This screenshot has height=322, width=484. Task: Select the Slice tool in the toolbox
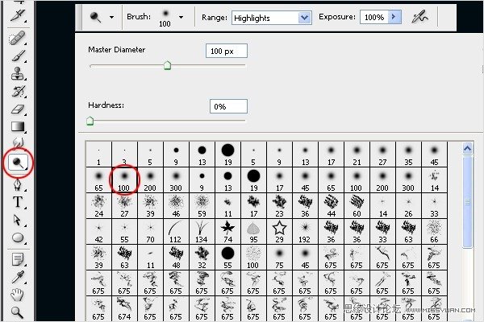coord(18,14)
